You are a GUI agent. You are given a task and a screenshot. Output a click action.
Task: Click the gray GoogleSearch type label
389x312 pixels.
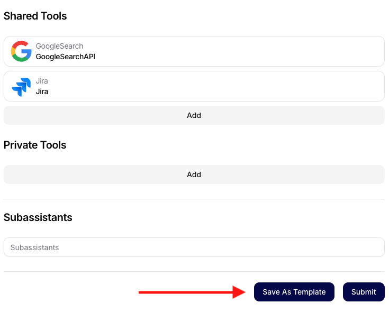pyautogui.click(x=59, y=46)
